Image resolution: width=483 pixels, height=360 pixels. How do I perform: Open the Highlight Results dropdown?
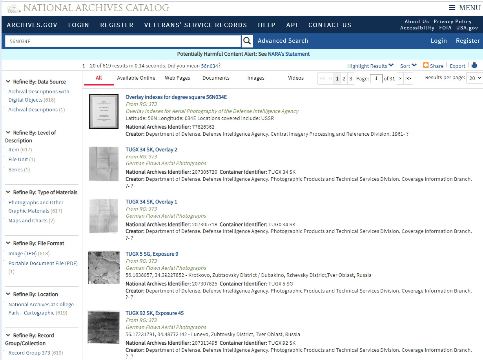(370, 66)
